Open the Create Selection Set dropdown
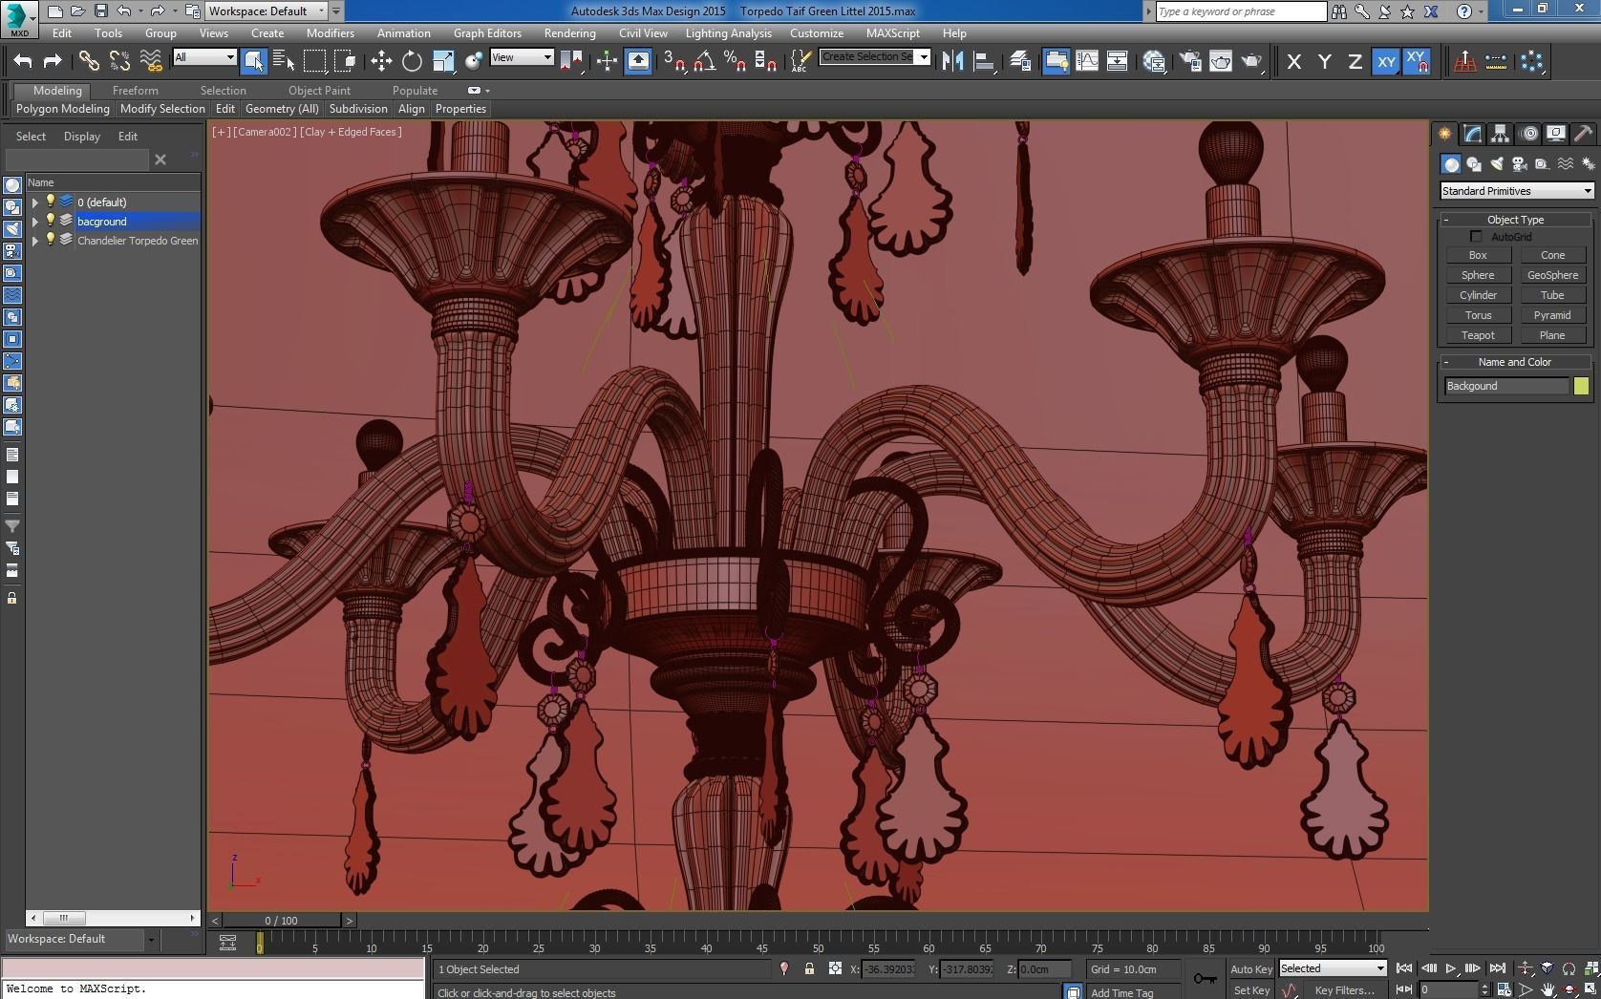The height and width of the screenshot is (999, 1601). click(874, 57)
